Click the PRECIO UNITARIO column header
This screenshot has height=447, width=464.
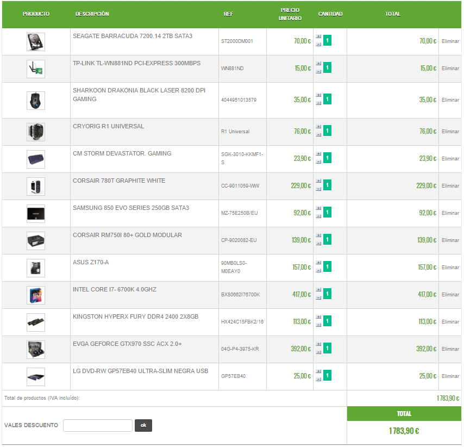(290, 14)
